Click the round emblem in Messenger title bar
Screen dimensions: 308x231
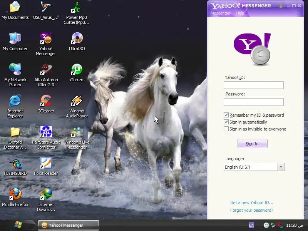[x=281, y=6]
